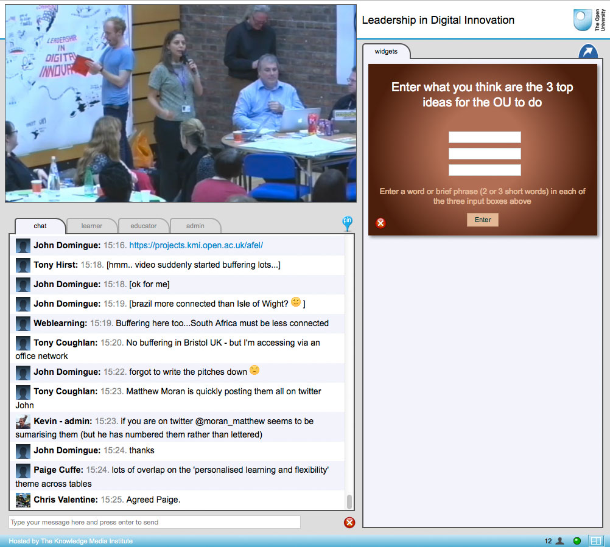Close the top ideas widget with red X
Screen dimensions: 610x547
pos(381,223)
